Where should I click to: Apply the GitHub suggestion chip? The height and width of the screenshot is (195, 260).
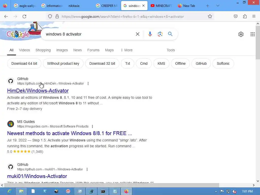point(201,63)
